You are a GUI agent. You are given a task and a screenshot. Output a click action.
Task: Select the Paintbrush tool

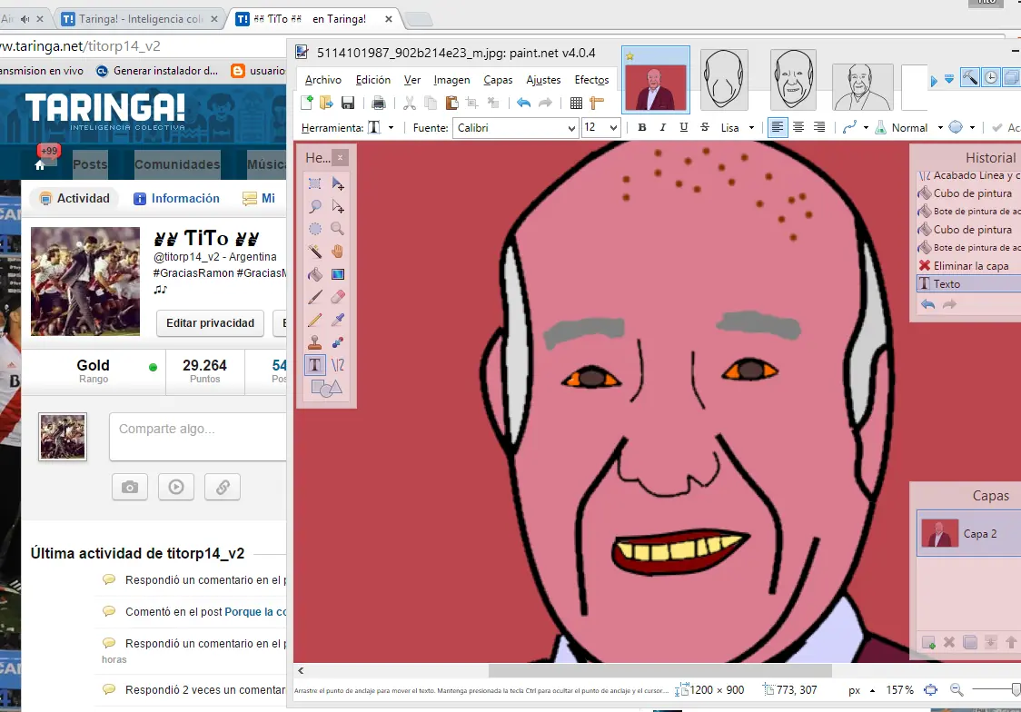coord(314,297)
